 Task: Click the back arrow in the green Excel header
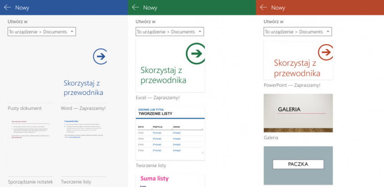pyautogui.click(x=135, y=7)
